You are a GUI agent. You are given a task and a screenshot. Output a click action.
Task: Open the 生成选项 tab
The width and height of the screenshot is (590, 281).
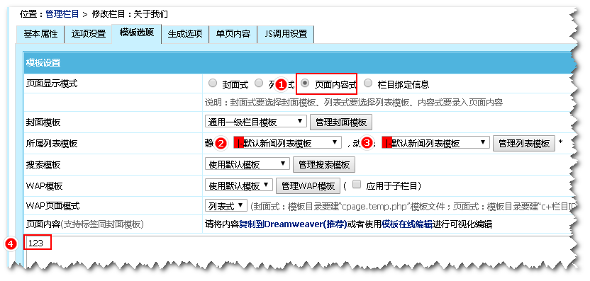[x=185, y=34]
